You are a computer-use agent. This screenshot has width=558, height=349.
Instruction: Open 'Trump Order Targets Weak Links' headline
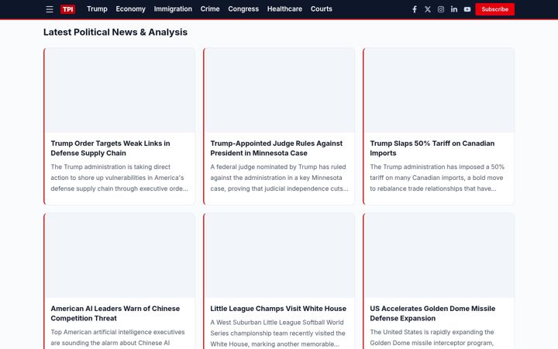pyautogui.click(x=110, y=148)
